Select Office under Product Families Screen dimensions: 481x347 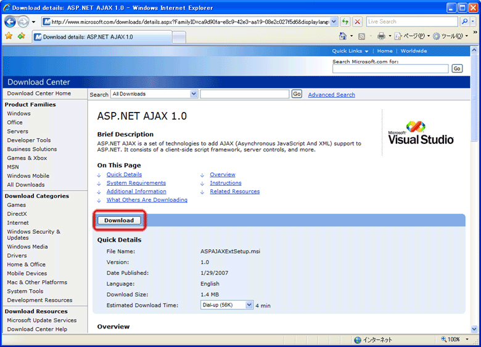pyautogui.click(x=15, y=122)
